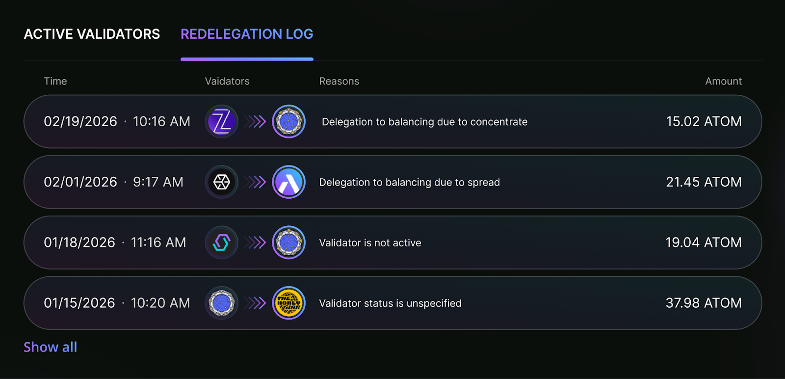The height and width of the screenshot is (379, 785).
Task: Select the purple Z source validator icon
Action: [221, 121]
